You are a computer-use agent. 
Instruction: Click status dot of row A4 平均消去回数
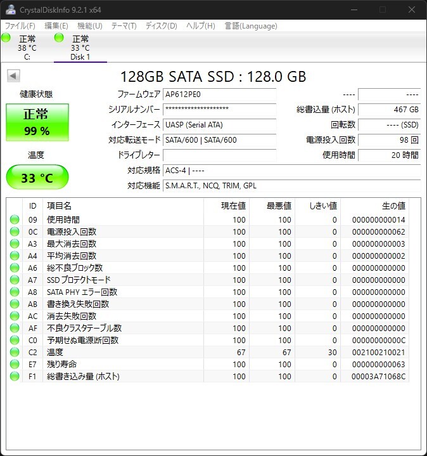(15, 256)
